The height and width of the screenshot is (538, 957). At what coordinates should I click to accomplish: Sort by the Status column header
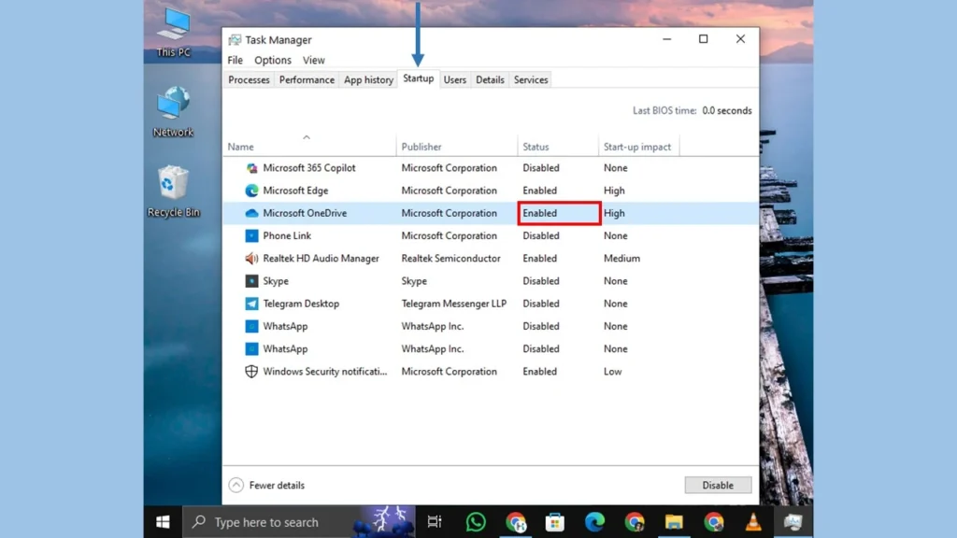point(558,147)
